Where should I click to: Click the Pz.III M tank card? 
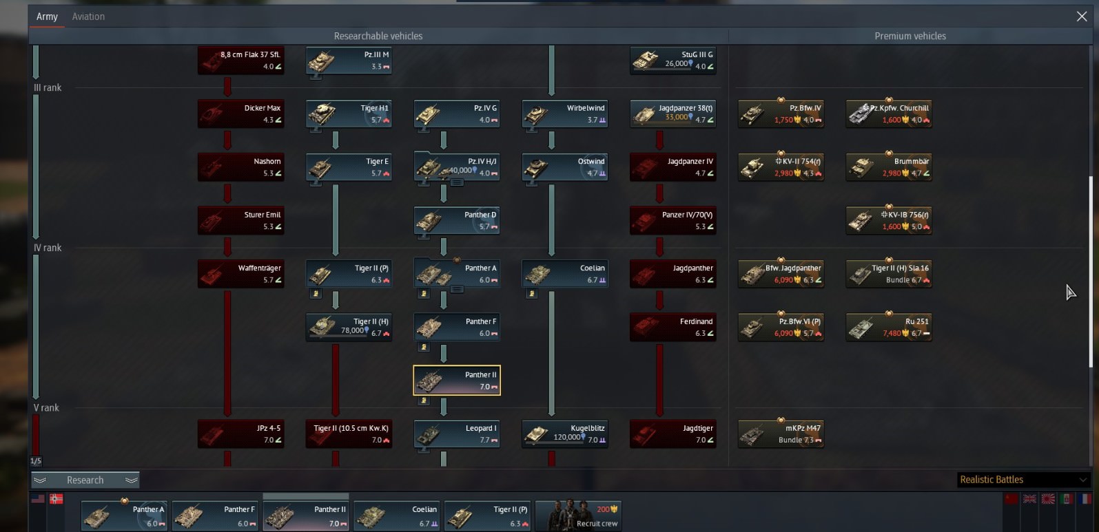click(x=349, y=61)
